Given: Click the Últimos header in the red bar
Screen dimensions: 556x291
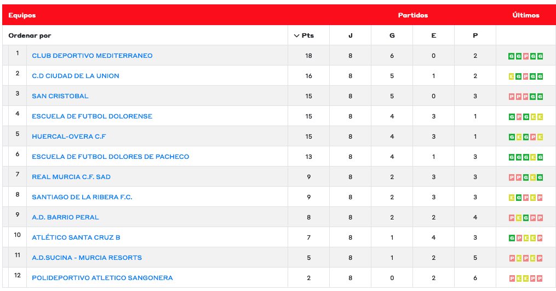Looking at the screenshot, I should click(526, 15).
